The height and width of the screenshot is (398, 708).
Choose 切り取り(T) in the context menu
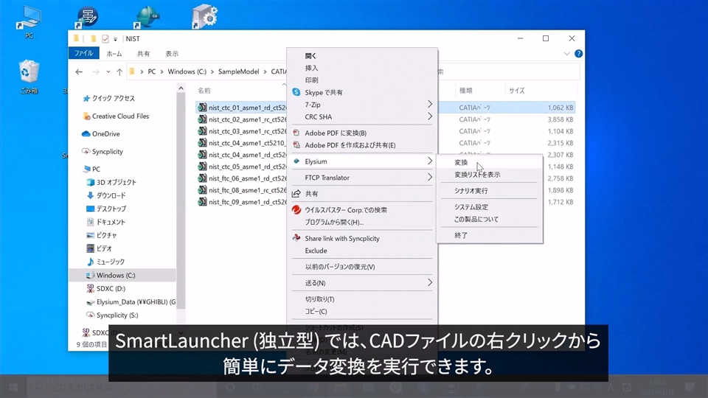(319, 299)
